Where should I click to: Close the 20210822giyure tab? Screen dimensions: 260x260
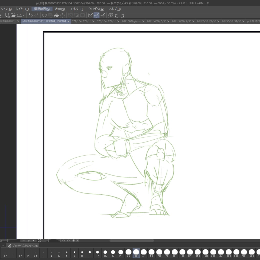[x=143, y=21]
